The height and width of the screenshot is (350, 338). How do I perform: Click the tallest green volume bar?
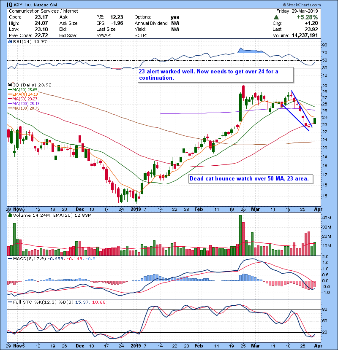click(240, 235)
